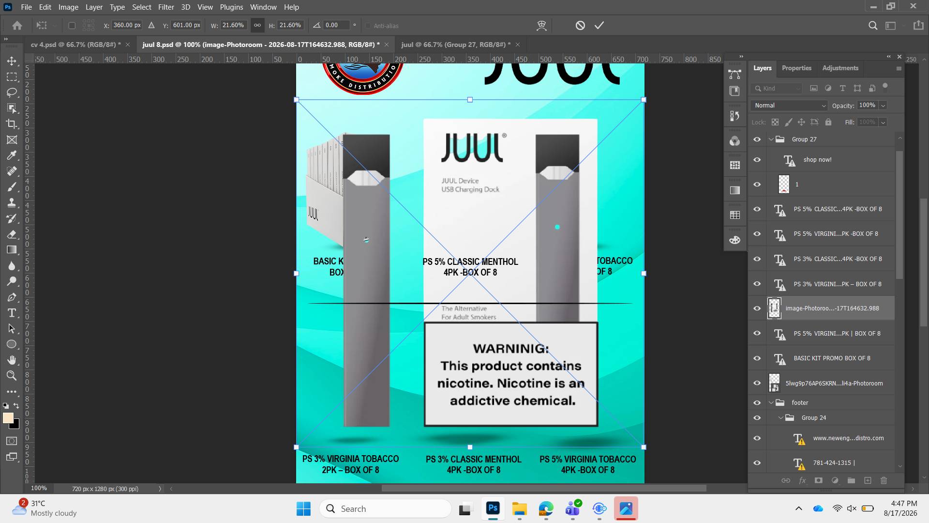Open the Filter menu

pos(166,7)
